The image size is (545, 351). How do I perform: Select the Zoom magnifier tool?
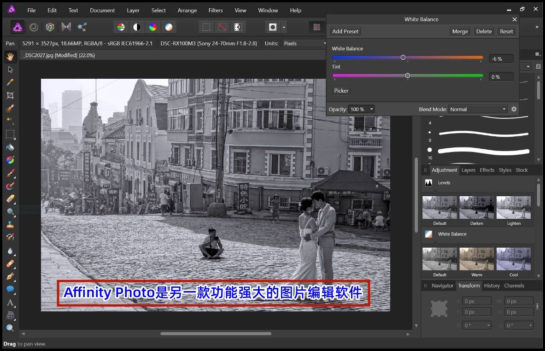[x=10, y=328]
